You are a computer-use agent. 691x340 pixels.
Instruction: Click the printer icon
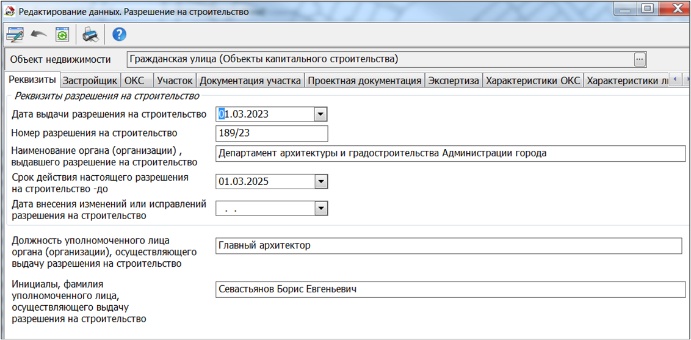click(91, 34)
